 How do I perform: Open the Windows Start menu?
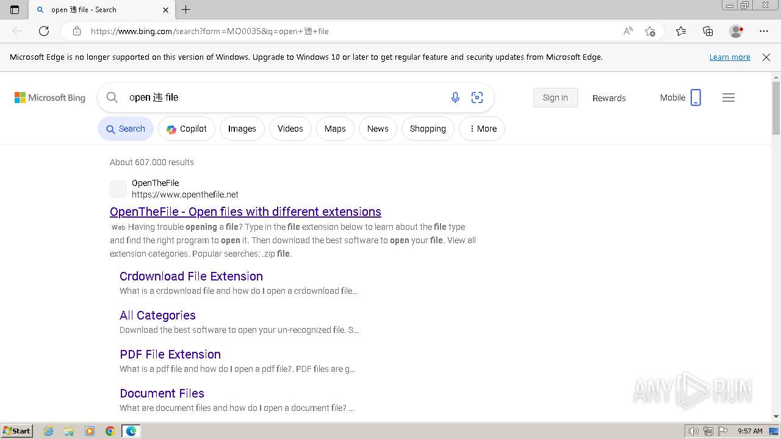pos(16,430)
